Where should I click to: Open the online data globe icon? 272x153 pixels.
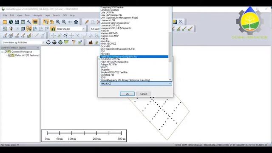point(11,22)
